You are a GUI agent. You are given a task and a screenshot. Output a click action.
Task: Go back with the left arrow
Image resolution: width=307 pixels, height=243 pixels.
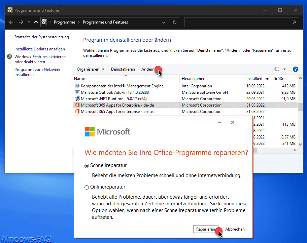(x=11, y=22)
